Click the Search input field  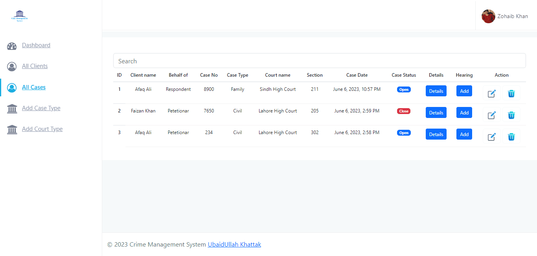(x=319, y=61)
